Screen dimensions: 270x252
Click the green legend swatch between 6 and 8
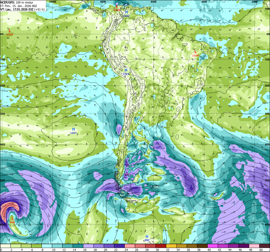tap(36, 246)
